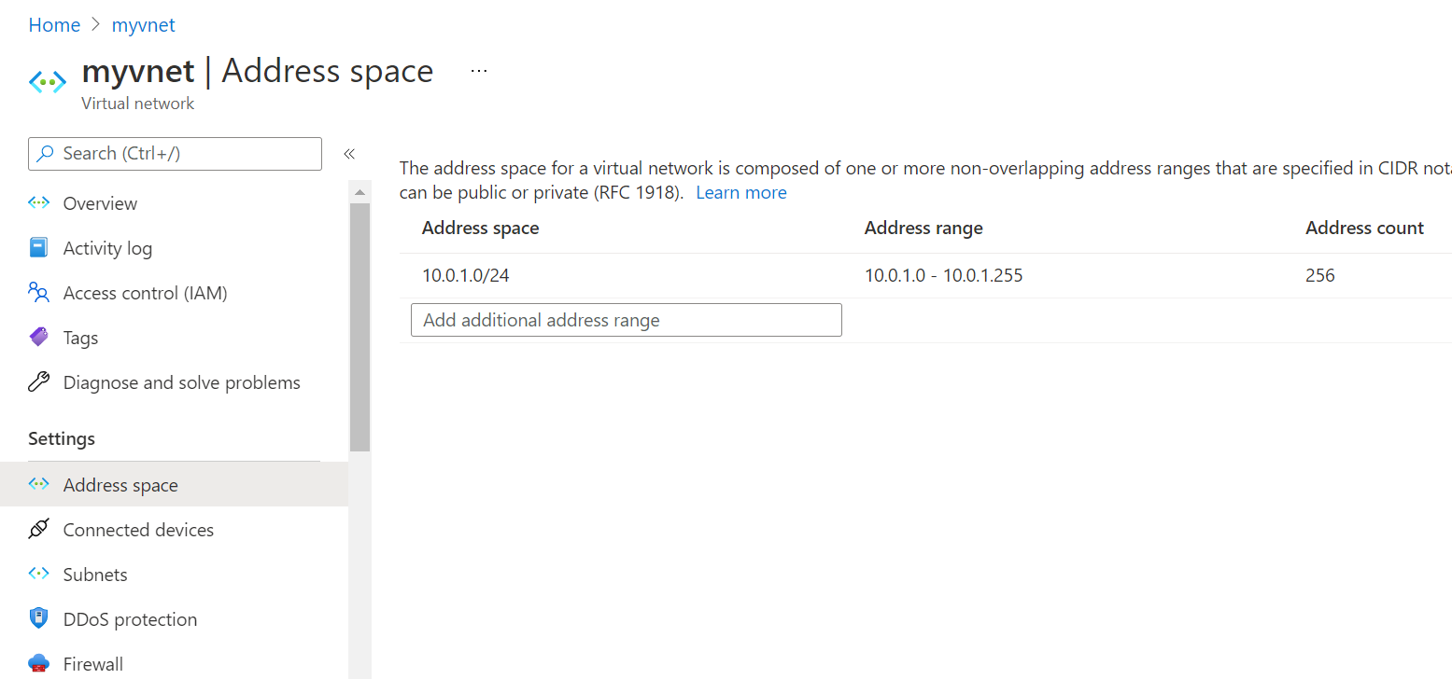The width and height of the screenshot is (1452, 679).
Task: Click the 256 address count value
Action: (1320, 275)
